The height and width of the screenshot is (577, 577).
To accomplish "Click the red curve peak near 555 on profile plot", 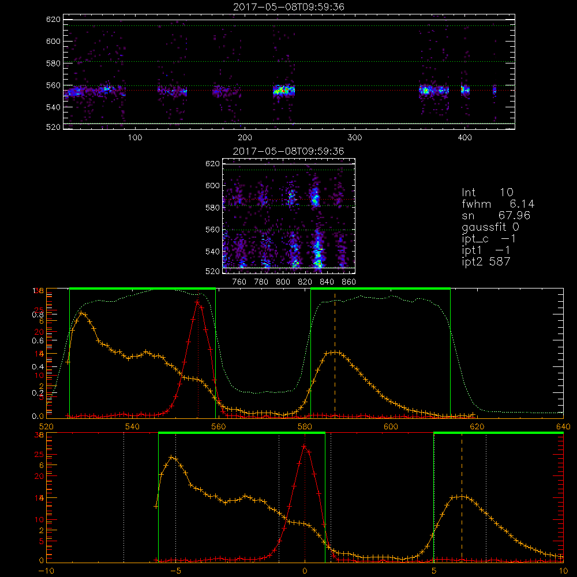I will click(197, 302).
